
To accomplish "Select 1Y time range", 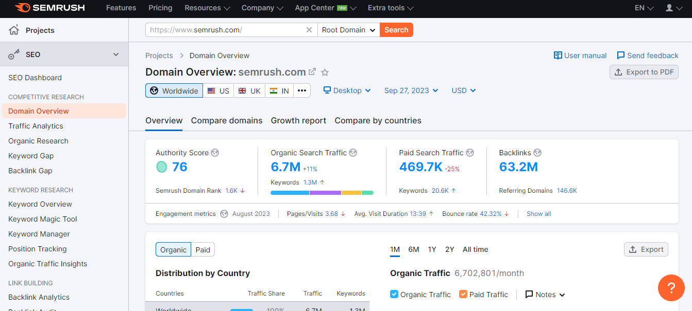I will coord(432,249).
